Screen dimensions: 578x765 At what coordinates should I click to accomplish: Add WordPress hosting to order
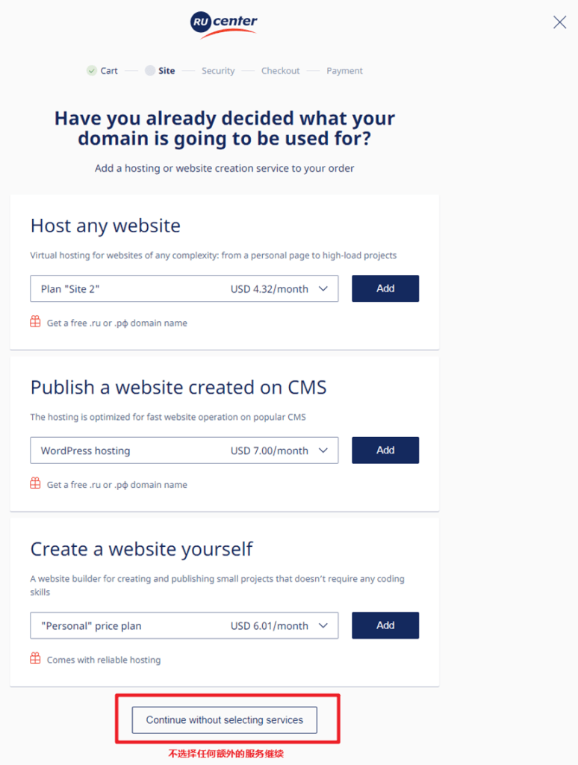click(385, 450)
